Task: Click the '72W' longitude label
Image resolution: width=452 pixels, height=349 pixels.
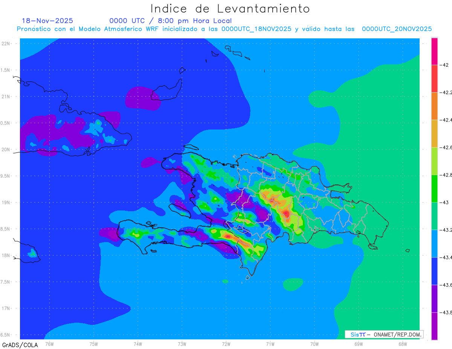Action: pos(226,344)
